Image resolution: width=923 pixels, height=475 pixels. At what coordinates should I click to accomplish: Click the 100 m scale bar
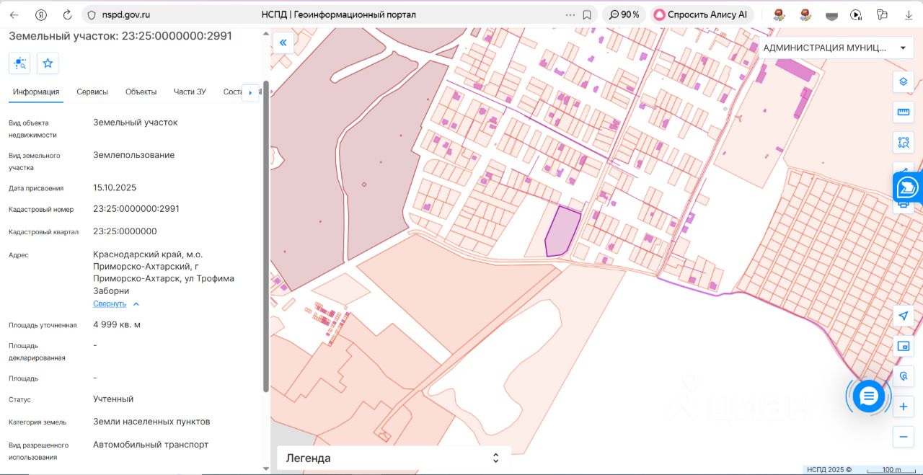pyautogui.click(x=891, y=470)
